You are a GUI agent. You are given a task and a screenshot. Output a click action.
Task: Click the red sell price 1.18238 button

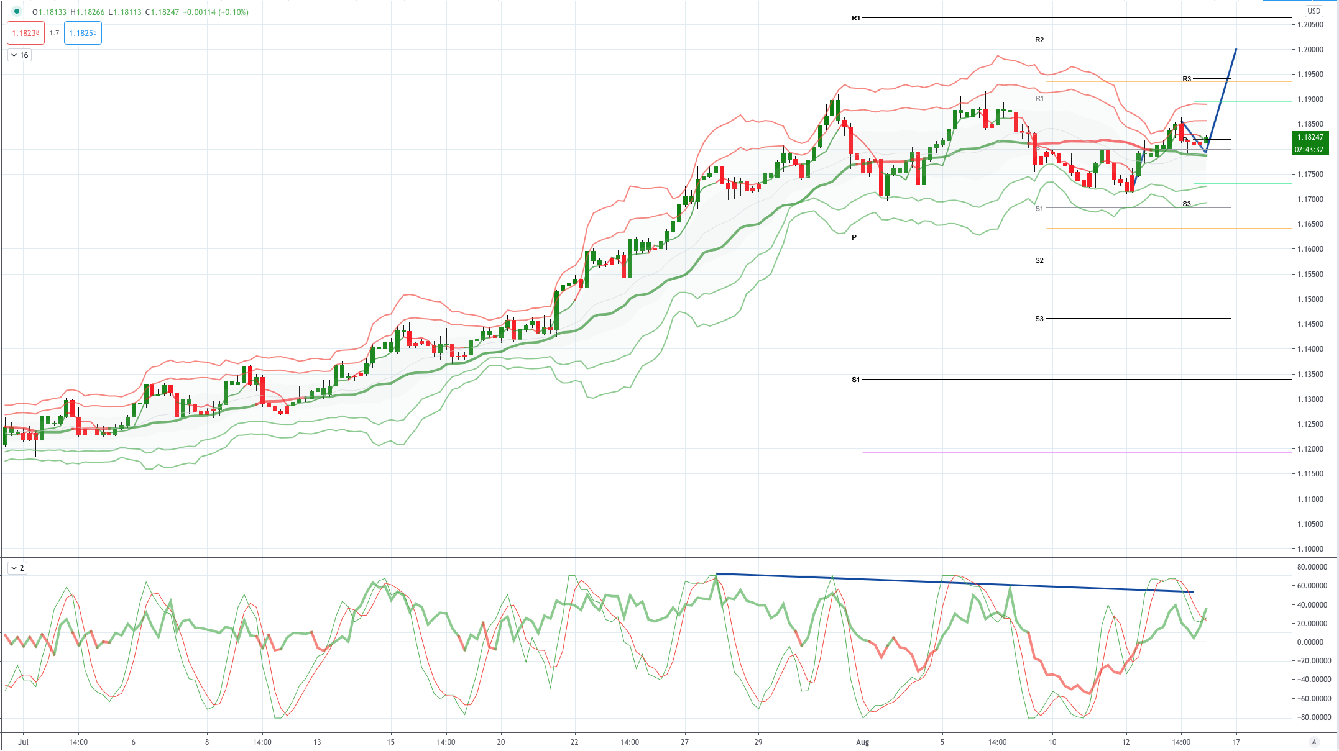(25, 33)
